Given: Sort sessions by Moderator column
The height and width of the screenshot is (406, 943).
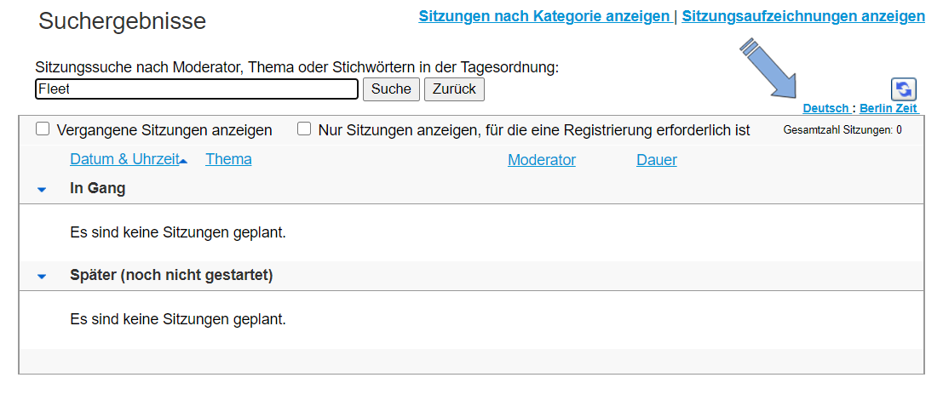Looking at the screenshot, I should pyautogui.click(x=542, y=160).
